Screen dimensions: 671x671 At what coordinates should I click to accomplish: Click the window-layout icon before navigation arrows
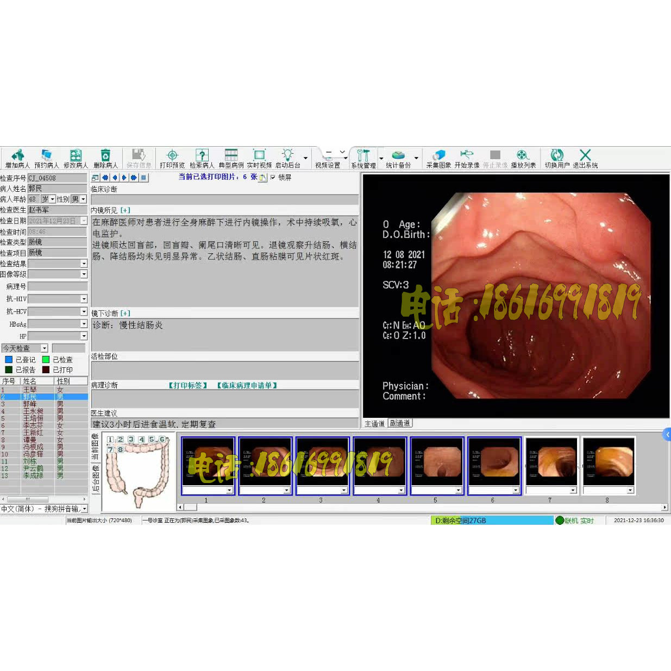click(x=96, y=177)
